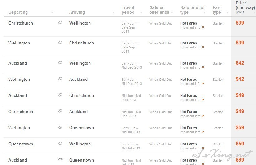Click swap icon for Auckland to Christchurch
256x165 pixels.
tap(60, 95)
